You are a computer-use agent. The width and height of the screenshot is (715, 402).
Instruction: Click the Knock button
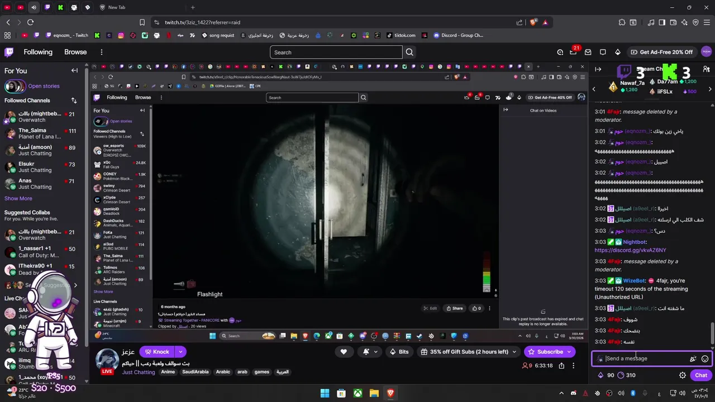coord(156,352)
